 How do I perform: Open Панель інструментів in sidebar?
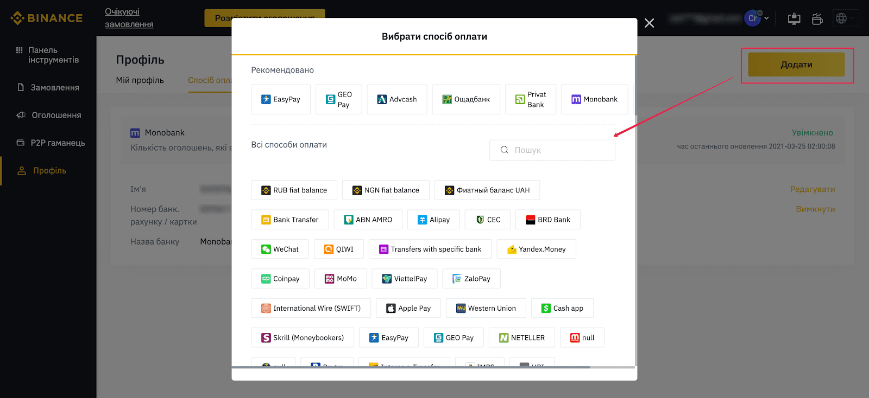(x=48, y=55)
